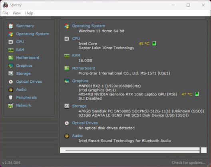The image size is (211, 167).
Task: Open the File menu
Action: pyautogui.click(x=5, y=13)
